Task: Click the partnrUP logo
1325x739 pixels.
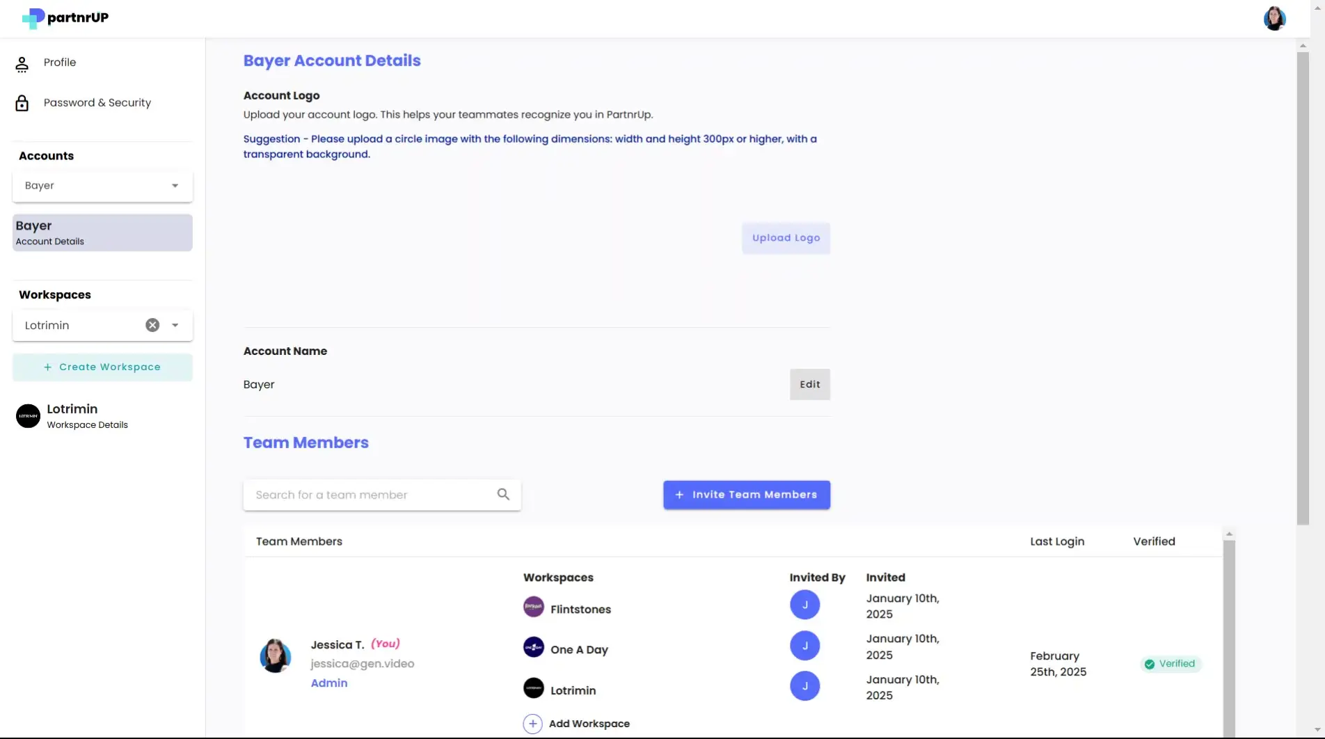Action: (64, 18)
